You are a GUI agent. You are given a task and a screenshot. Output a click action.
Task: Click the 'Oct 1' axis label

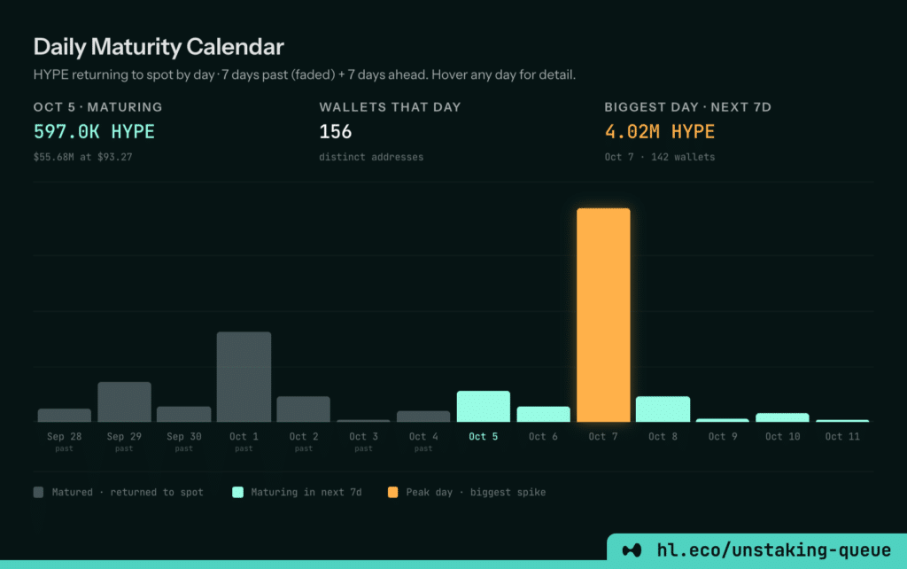click(x=244, y=436)
